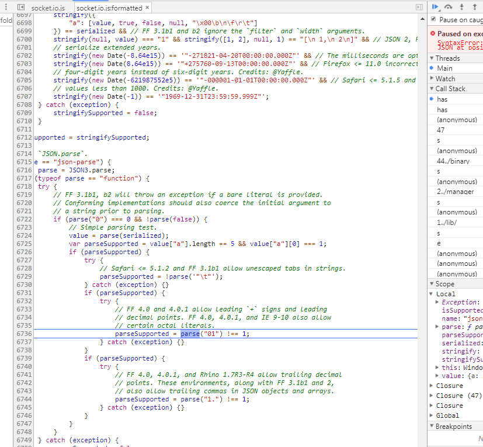Image resolution: width=483 pixels, height=447 pixels.
Task: Expand the Closure (47) scope
Action: pos(432,396)
